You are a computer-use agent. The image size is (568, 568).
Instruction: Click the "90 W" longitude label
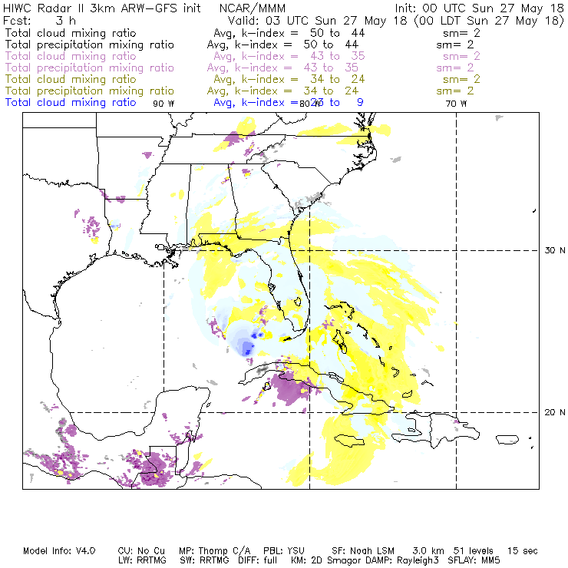click(x=163, y=104)
